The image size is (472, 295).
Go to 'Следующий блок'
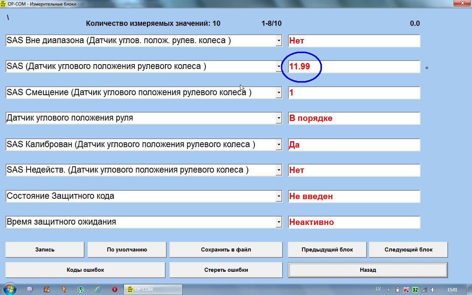coord(409,250)
